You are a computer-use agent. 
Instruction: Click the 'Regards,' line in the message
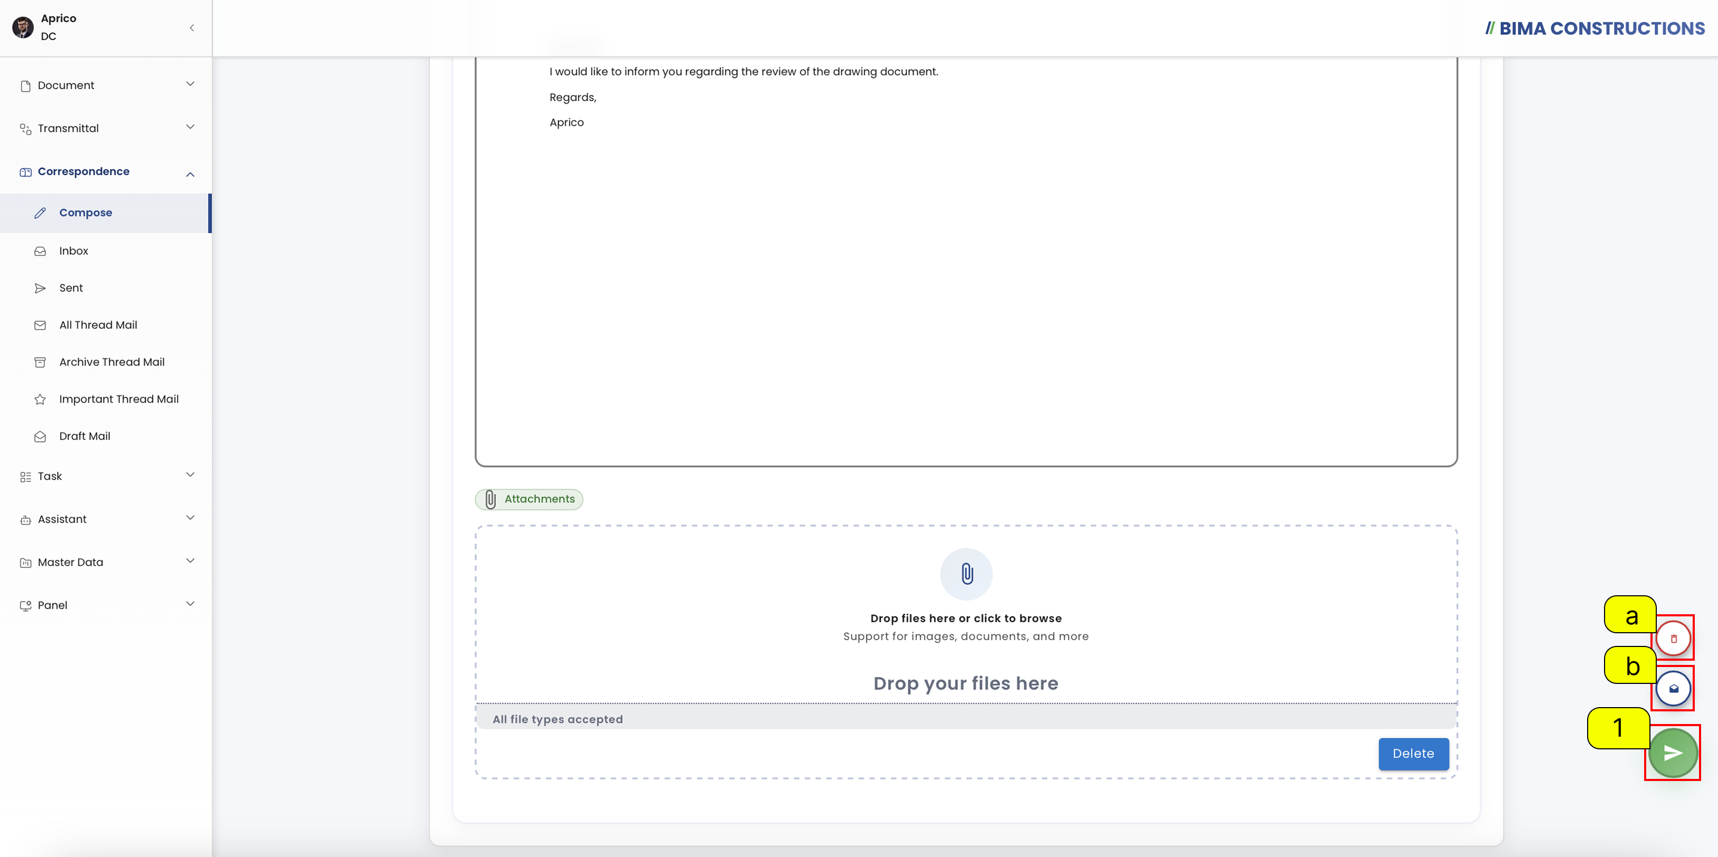[573, 98]
